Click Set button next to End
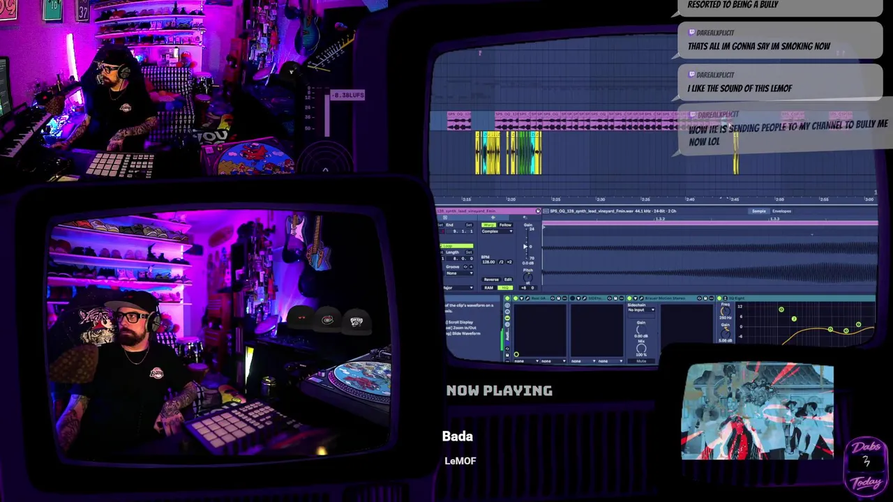This screenshot has width=893, height=502. pos(469,225)
